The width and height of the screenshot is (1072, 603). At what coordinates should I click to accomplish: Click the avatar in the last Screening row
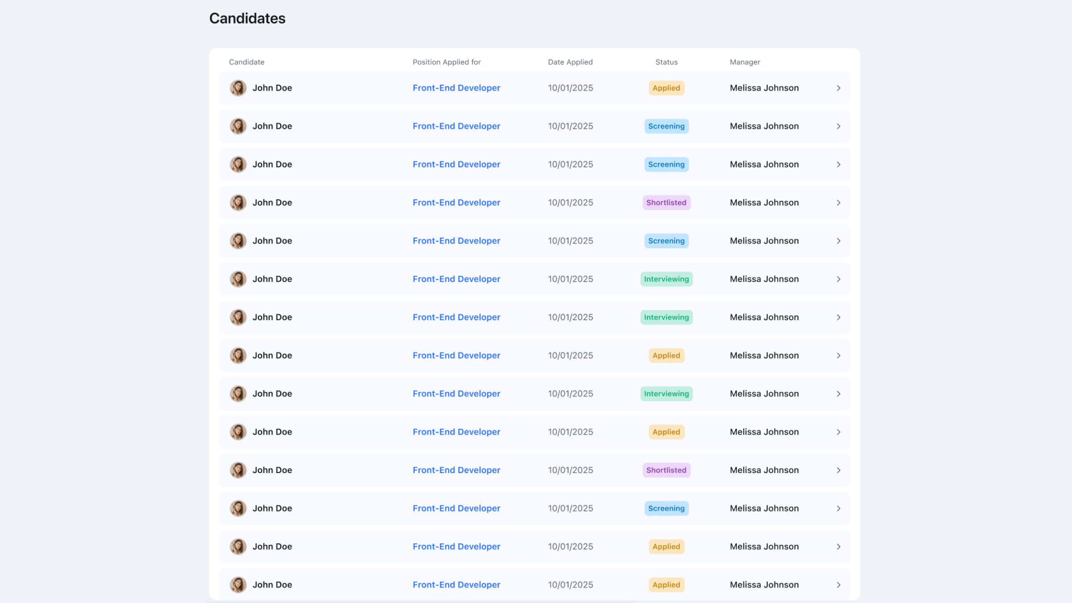coord(238,508)
